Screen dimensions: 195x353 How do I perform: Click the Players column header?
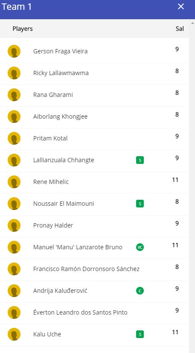click(x=23, y=29)
